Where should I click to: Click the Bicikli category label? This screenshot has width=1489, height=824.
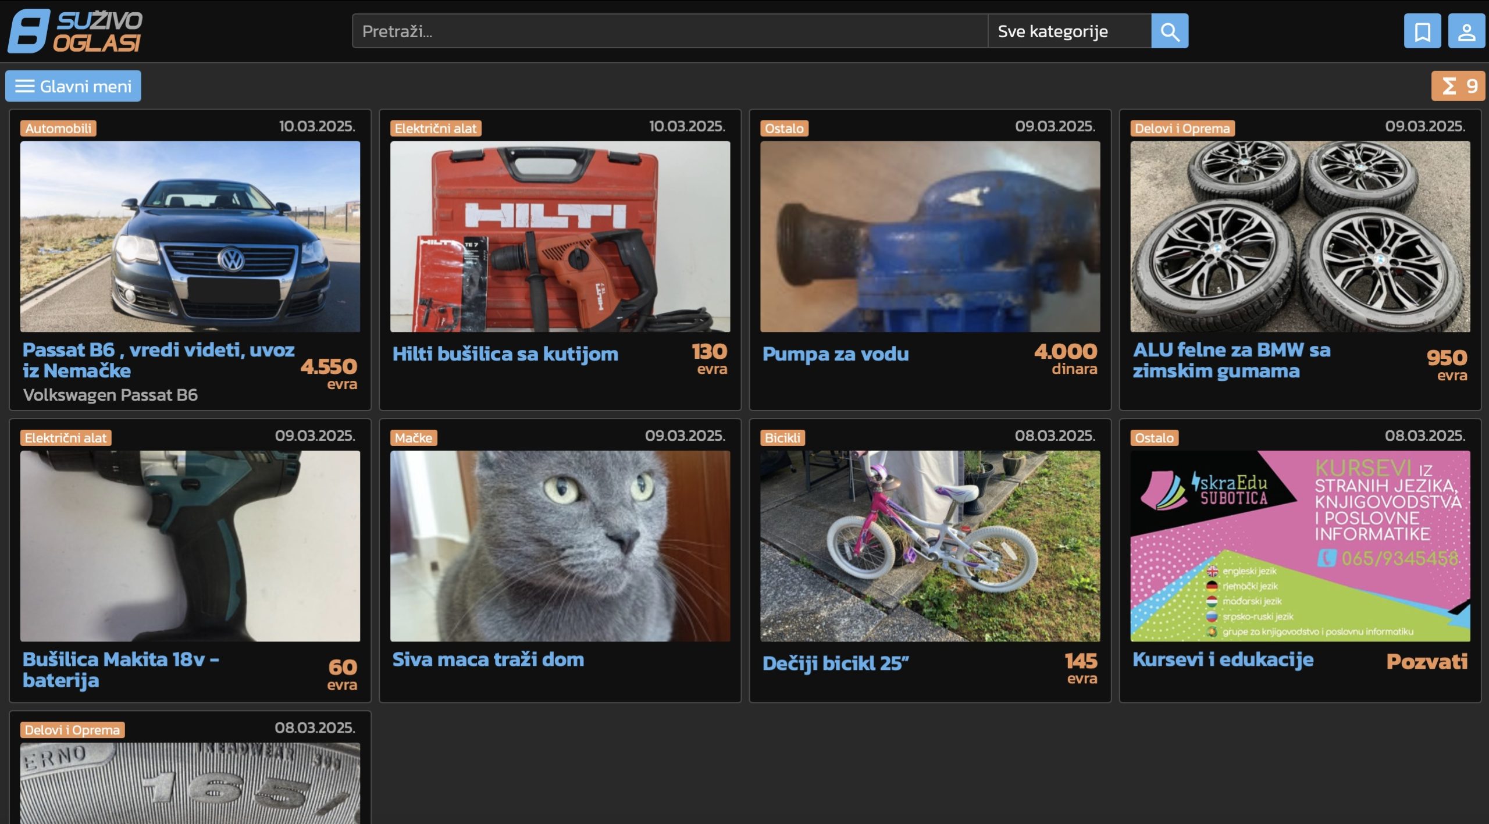pyautogui.click(x=782, y=438)
